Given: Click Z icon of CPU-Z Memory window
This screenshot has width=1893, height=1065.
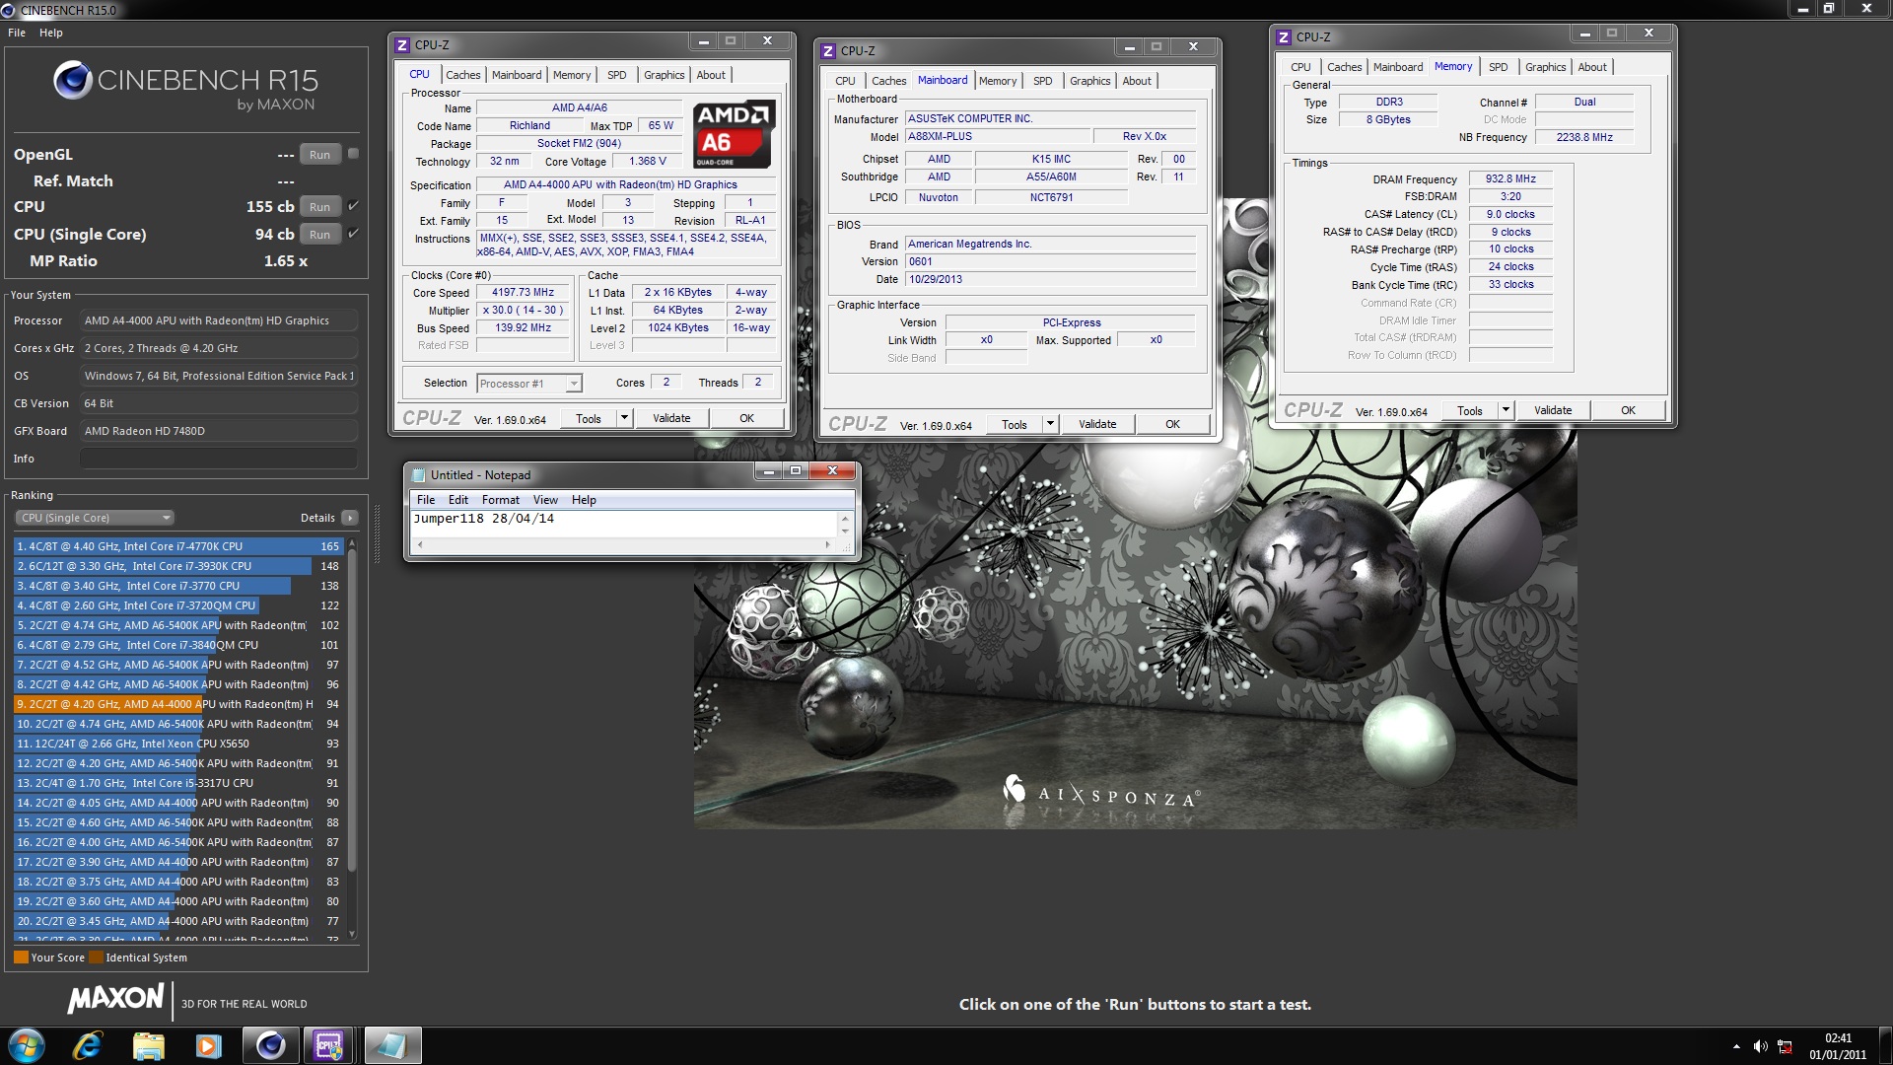Looking at the screenshot, I should point(1283,37).
